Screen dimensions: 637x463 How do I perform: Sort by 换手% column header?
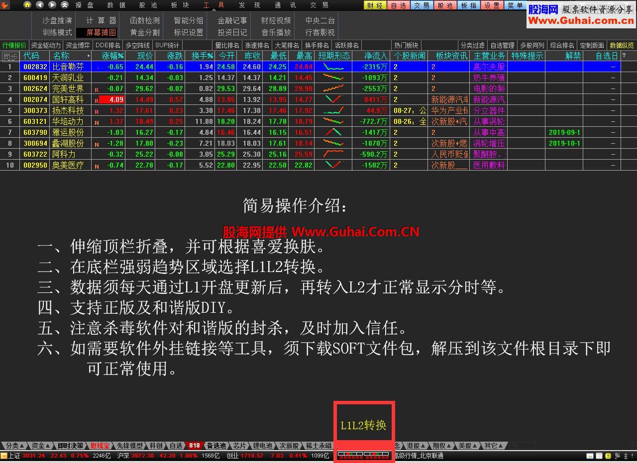[x=203, y=56]
